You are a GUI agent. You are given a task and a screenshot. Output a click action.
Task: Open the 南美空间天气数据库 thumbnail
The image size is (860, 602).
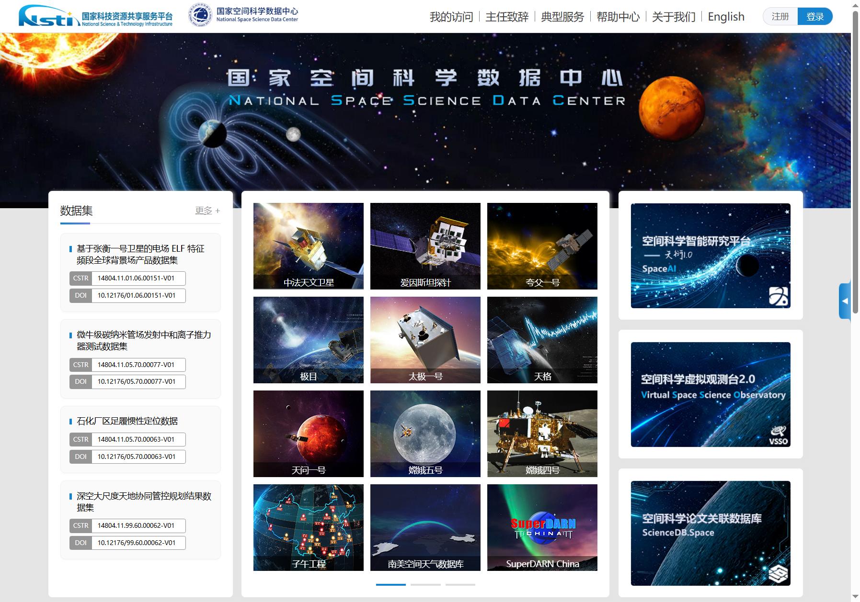[425, 527]
